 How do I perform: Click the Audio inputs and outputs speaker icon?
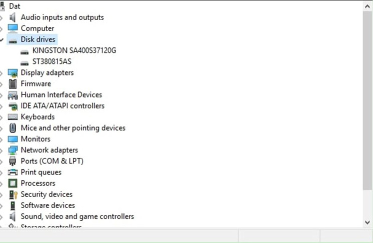(12, 17)
